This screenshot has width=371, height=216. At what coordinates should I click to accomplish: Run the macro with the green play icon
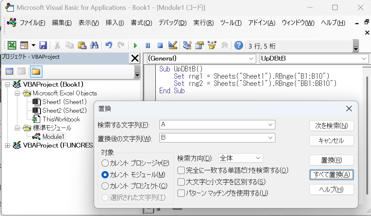click(x=136, y=45)
